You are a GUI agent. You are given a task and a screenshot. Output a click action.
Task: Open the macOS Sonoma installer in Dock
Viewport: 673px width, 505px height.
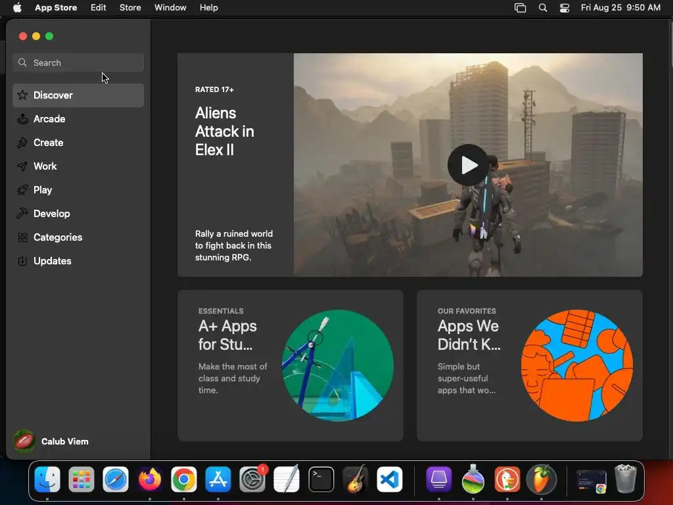pyautogui.click(x=473, y=479)
